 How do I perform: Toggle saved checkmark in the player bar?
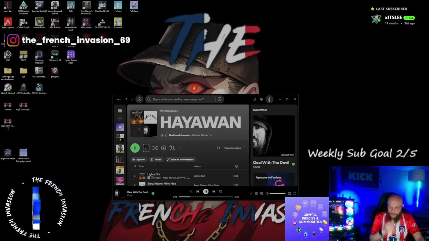[153, 193]
